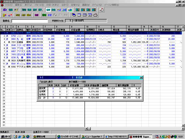Click the 信用売 row label in summary dialog
Viewport: 185px width, 139px height.
(x=43, y=95)
